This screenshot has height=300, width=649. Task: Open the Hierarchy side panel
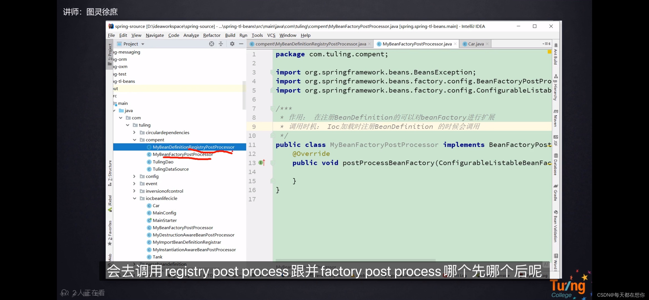click(555, 88)
